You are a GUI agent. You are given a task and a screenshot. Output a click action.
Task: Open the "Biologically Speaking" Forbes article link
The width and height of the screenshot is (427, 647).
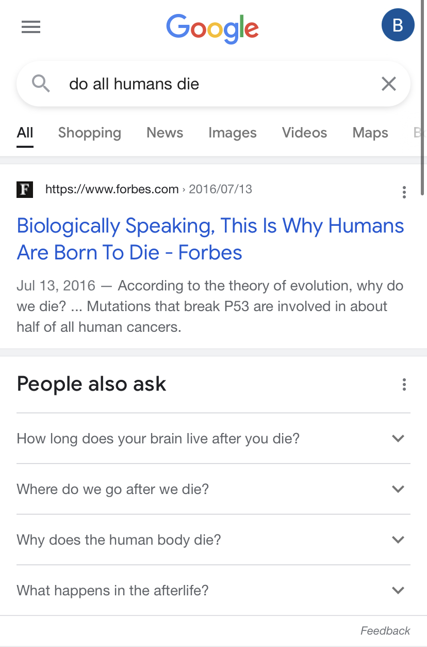[210, 239]
